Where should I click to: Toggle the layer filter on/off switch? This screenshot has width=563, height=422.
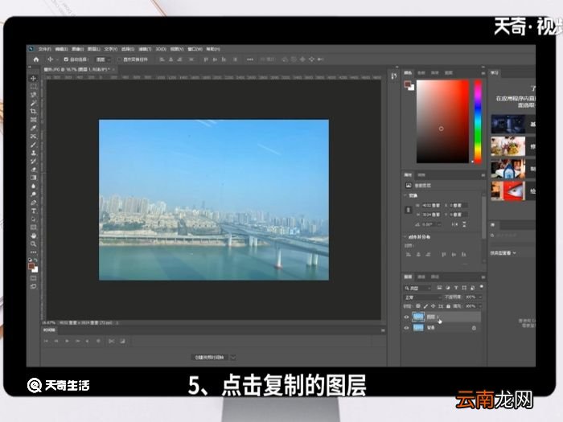[x=481, y=288]
